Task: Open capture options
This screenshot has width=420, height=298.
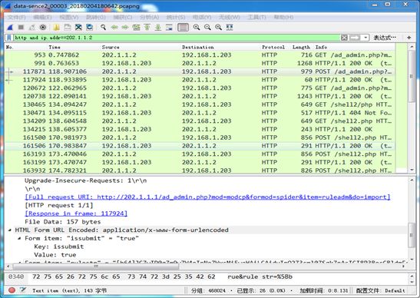Action: pos(43,28)
